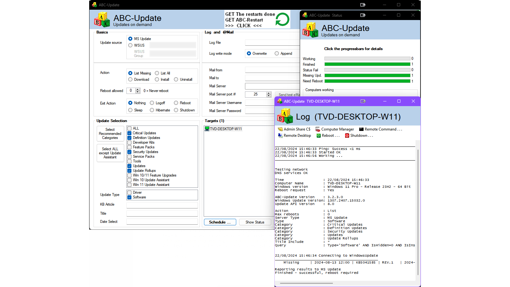The image size is (510, 287).
Task: Check the Service Packs checkbox
Action: pyautogui.click(x=130, y=156)
